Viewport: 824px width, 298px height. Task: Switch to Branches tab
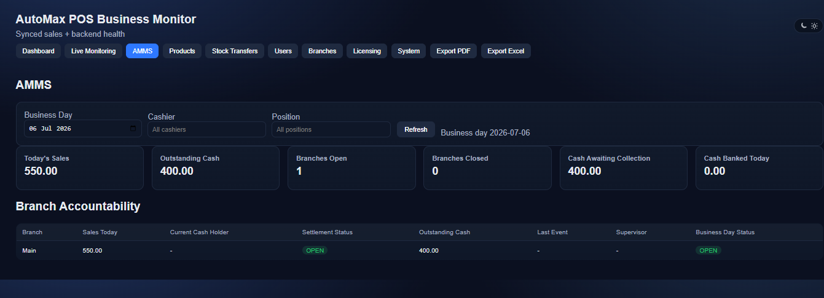[322, 51]
